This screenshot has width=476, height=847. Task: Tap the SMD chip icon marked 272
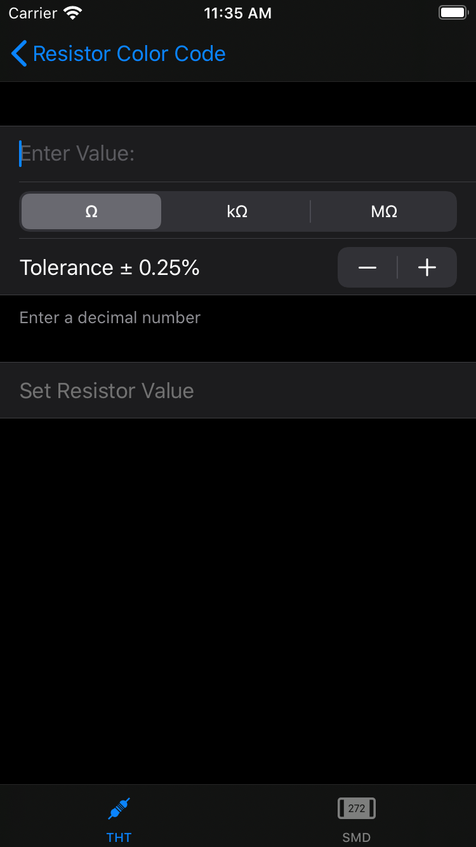coord(357,808)
